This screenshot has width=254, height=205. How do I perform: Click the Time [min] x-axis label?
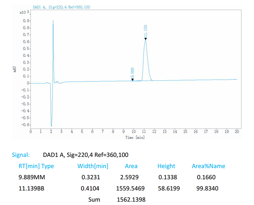(x=135, y=137)
